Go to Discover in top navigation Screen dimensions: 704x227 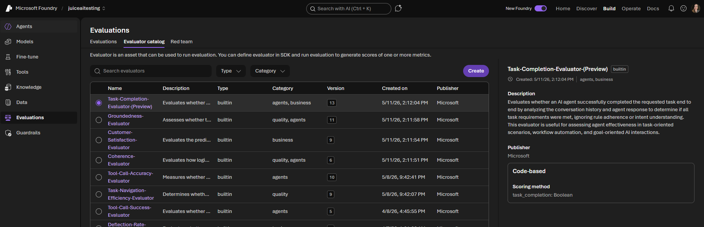coord(587,8)
